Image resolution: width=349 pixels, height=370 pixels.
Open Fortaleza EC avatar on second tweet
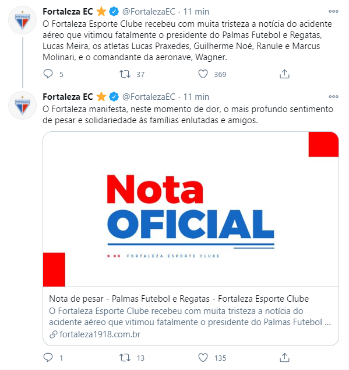click(x=22, y=106)
